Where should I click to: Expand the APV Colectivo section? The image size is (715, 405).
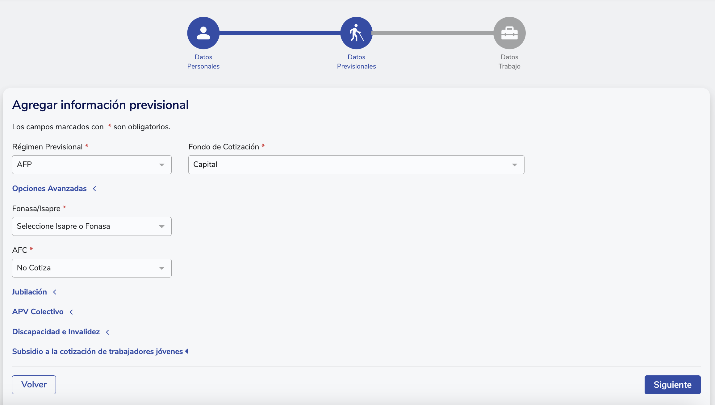tap(38, 312)
